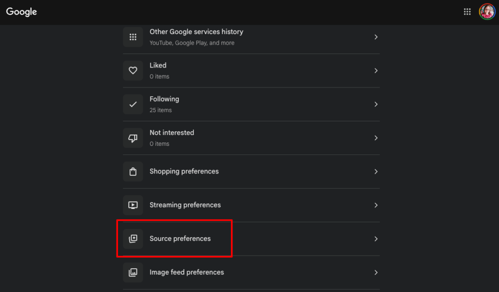Open Image feed preferences text link

[187, 272]
